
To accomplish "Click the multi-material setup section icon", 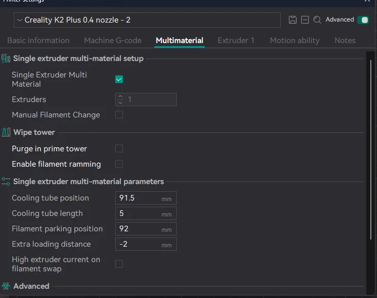I will click(x=6, y=58).
